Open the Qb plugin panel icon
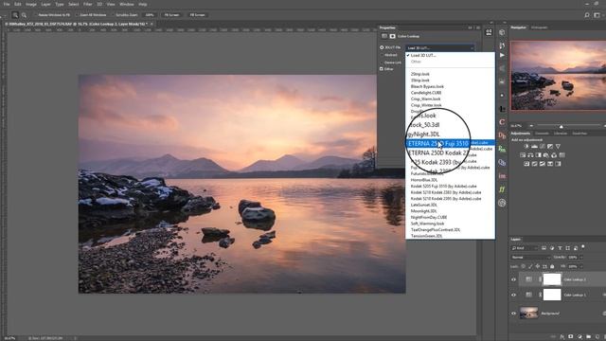This screenshot has width=606, height=341. [502, 162]
